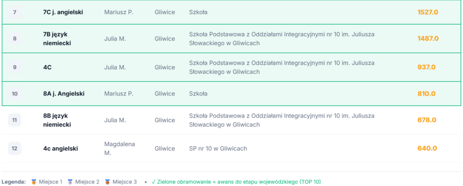Open the 8A j. Angielski class entry
This screenshot has height=186, width=463.
pyautogui.click(x=64, y=94)
